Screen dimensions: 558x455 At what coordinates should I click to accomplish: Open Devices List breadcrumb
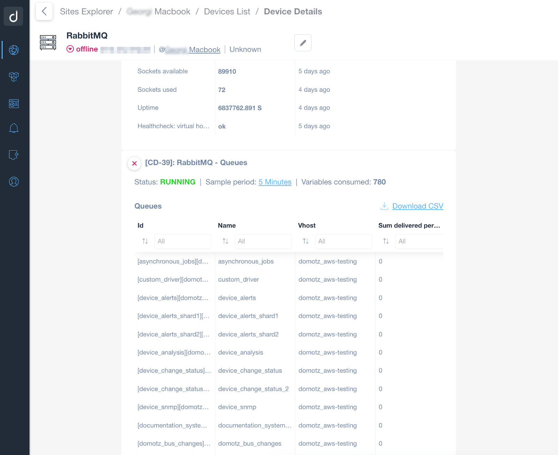pos(227,12)
